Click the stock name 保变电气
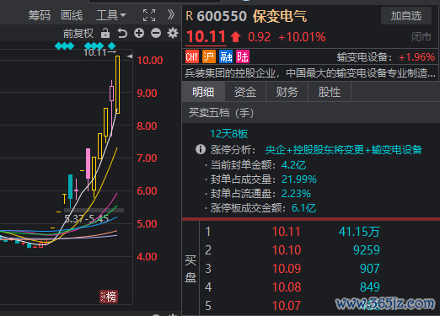440x316 pixels. (x=280, y=16)
